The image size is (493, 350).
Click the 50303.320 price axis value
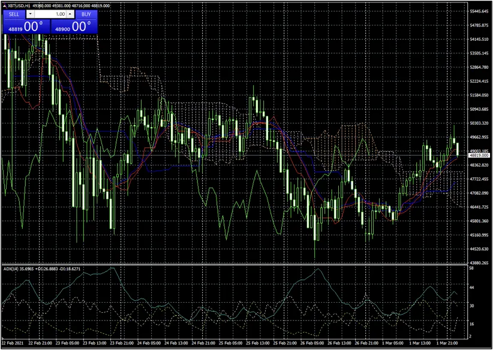pos(479,123)
